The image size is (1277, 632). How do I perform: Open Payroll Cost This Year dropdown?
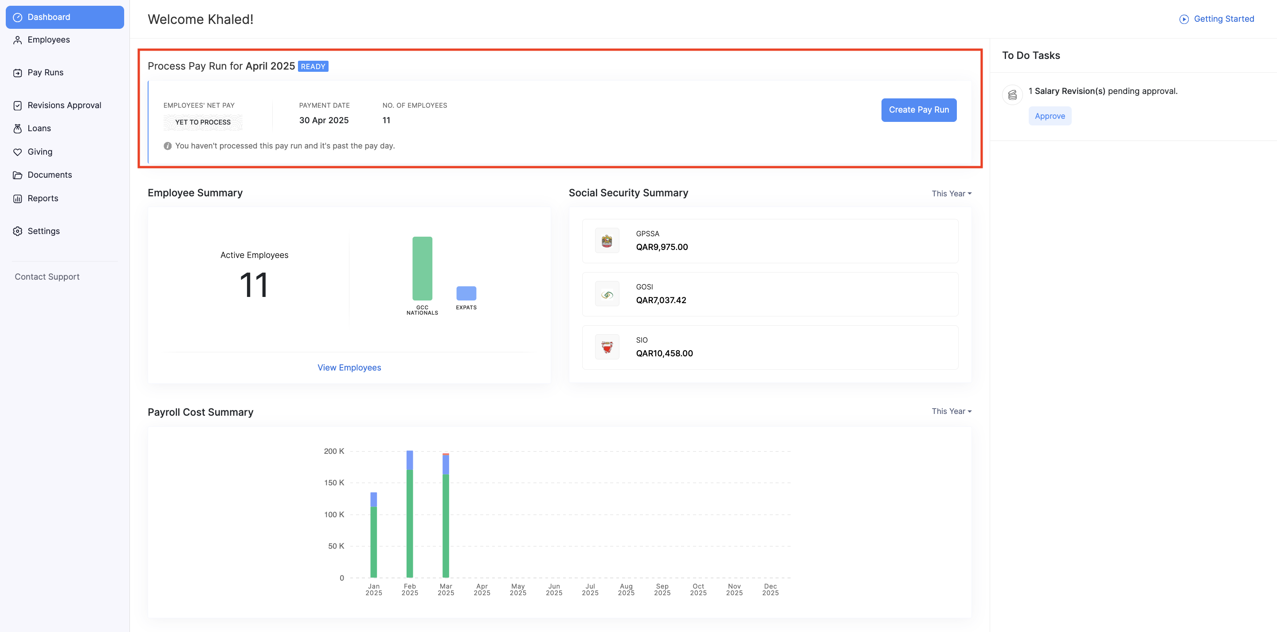[x=951, y=411]
